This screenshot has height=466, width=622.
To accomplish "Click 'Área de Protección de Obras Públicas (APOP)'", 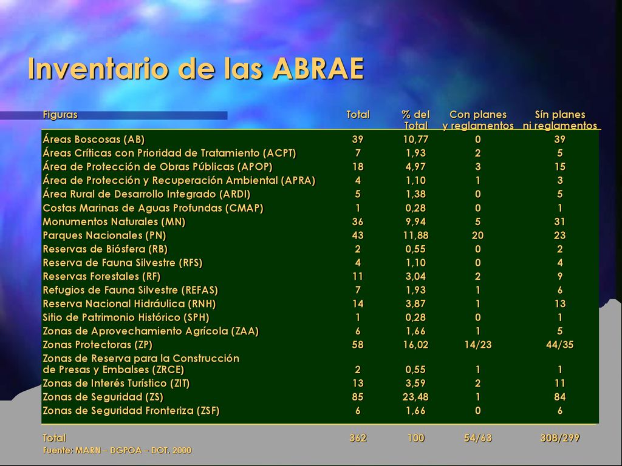I will tap(157, 167).
